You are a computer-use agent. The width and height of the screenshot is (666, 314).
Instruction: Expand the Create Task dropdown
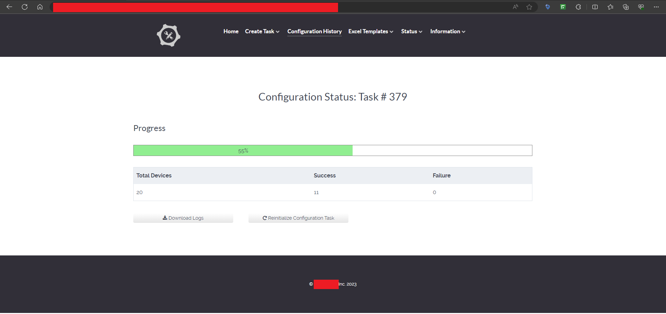pos(262,32)
